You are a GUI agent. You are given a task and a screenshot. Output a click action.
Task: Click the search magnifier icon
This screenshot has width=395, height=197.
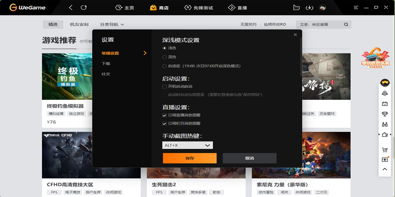[x=346, y=24]
